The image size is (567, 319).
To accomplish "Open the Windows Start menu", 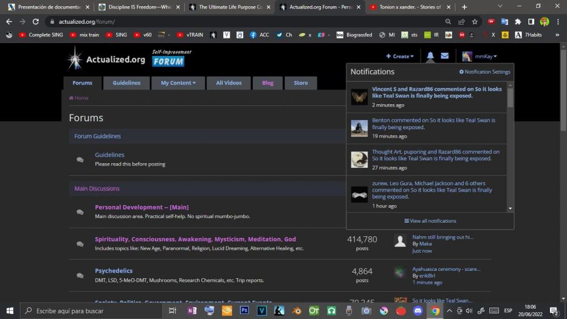I will pos(10,311).
